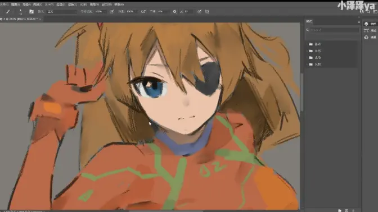Open the Help menu (帮助)
This screenshot has height=212, width=378.
click(x=119, y=4)
